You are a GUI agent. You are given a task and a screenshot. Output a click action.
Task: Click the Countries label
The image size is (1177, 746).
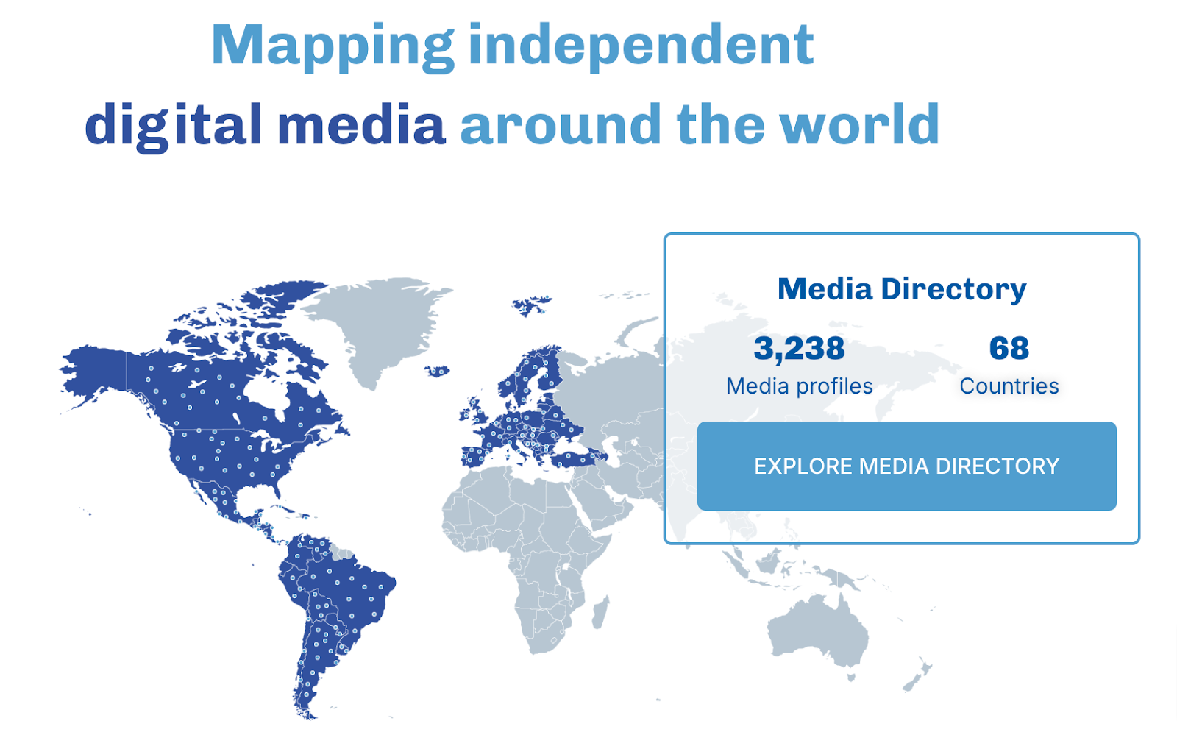tap(1009, 386)
